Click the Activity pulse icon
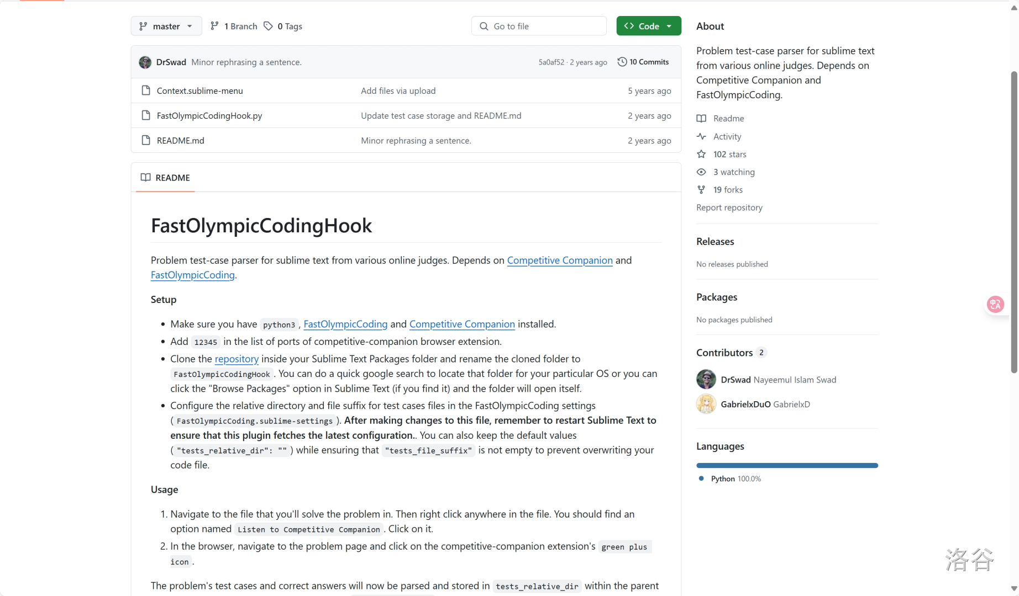The image size is (1019, 596). 701,136
